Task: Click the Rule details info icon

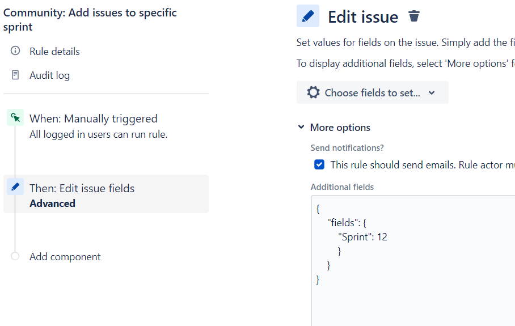Action: coord(15,51)
